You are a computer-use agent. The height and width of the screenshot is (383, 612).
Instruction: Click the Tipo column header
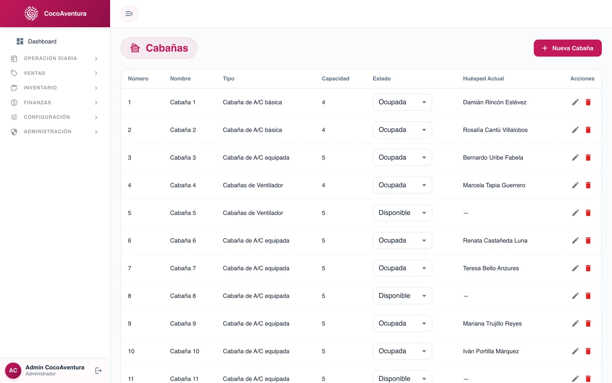point(228,79)
